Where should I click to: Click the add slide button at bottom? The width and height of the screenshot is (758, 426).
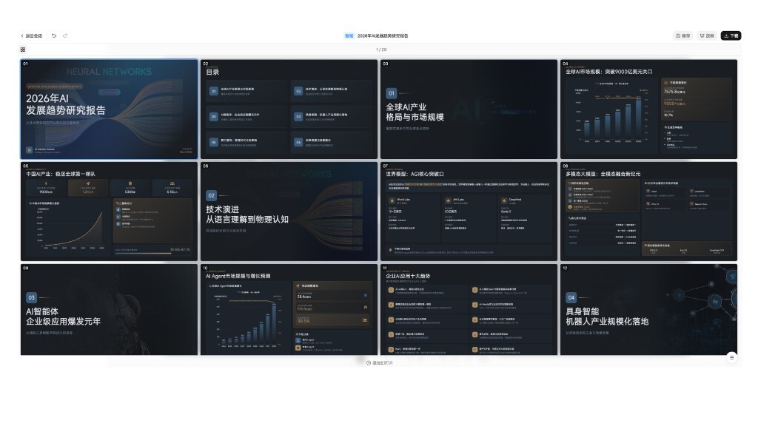pos(379,362)
